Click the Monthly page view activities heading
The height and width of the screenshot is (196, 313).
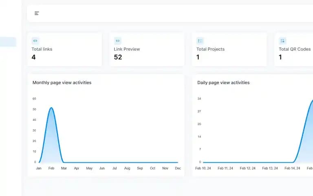[62, 82]
